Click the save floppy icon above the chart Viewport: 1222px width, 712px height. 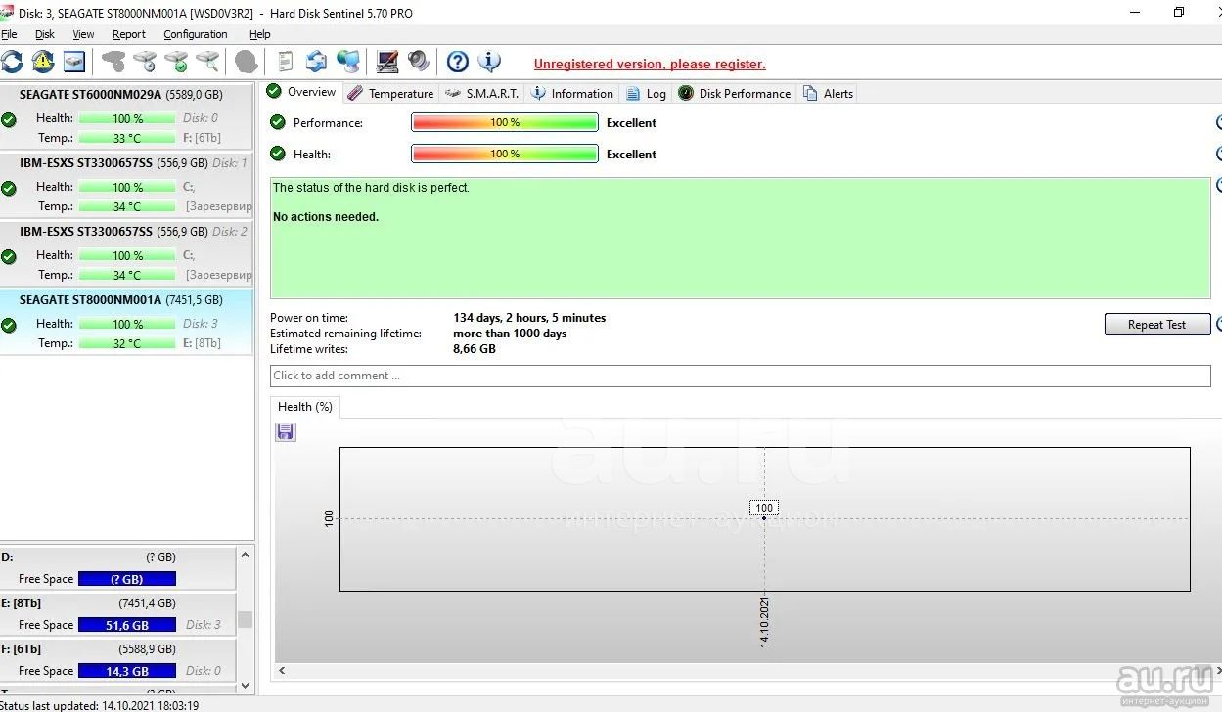(286, 431)
